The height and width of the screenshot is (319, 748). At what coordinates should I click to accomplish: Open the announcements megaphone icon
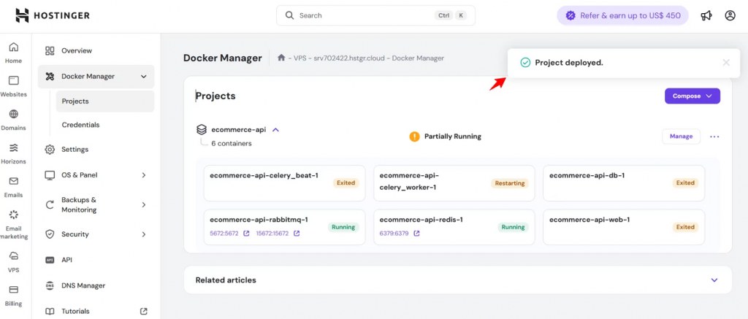click(x=706, y=16)
